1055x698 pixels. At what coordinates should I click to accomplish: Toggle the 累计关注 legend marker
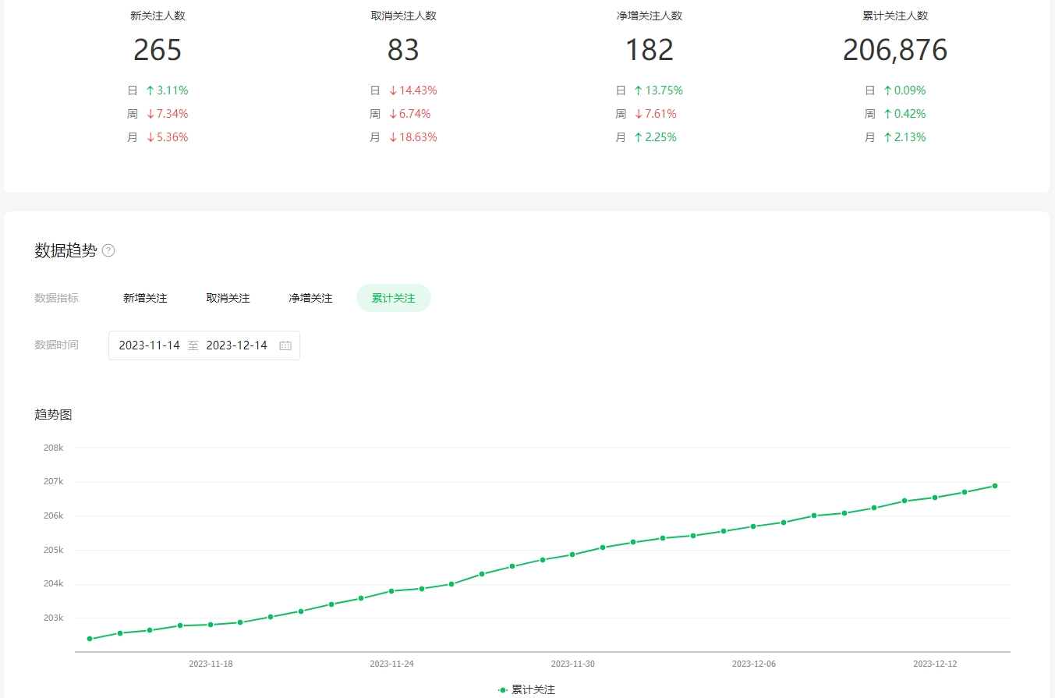click(x=503, y=690)
